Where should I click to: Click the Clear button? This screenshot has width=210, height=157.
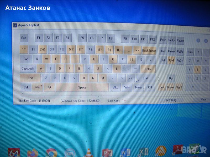(204, 99)
